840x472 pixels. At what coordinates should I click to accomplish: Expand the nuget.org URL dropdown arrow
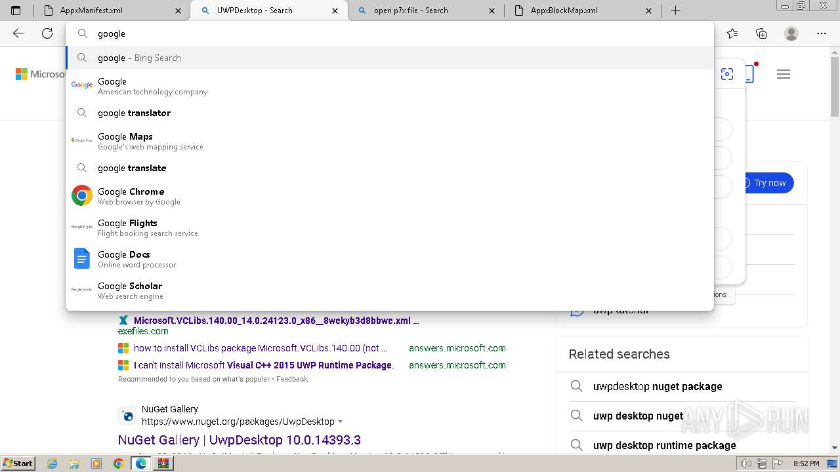[340, 422]
